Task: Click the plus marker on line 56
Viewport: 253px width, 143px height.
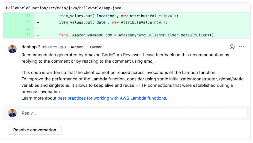Action: click(x=38, y=16)
